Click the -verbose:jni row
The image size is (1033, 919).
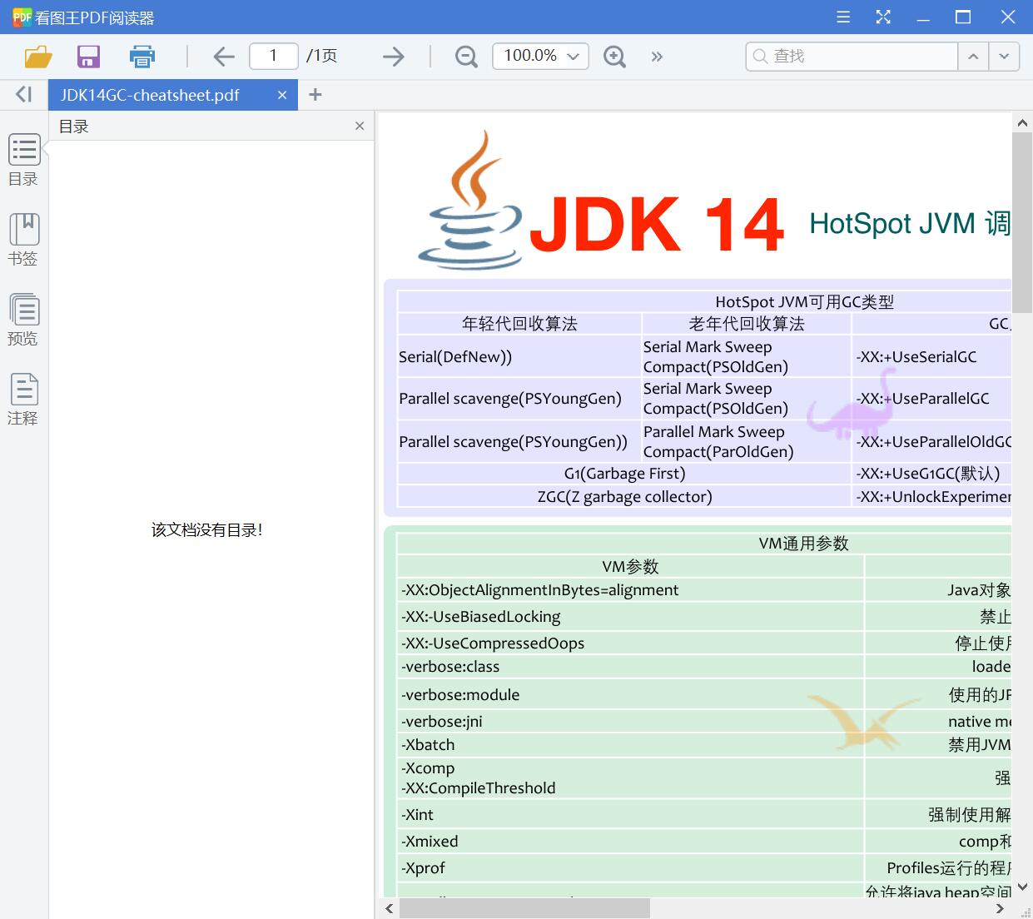[x=630, y=722]
